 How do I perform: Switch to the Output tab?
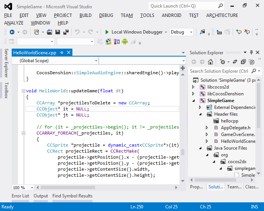[x=41, y=196]
